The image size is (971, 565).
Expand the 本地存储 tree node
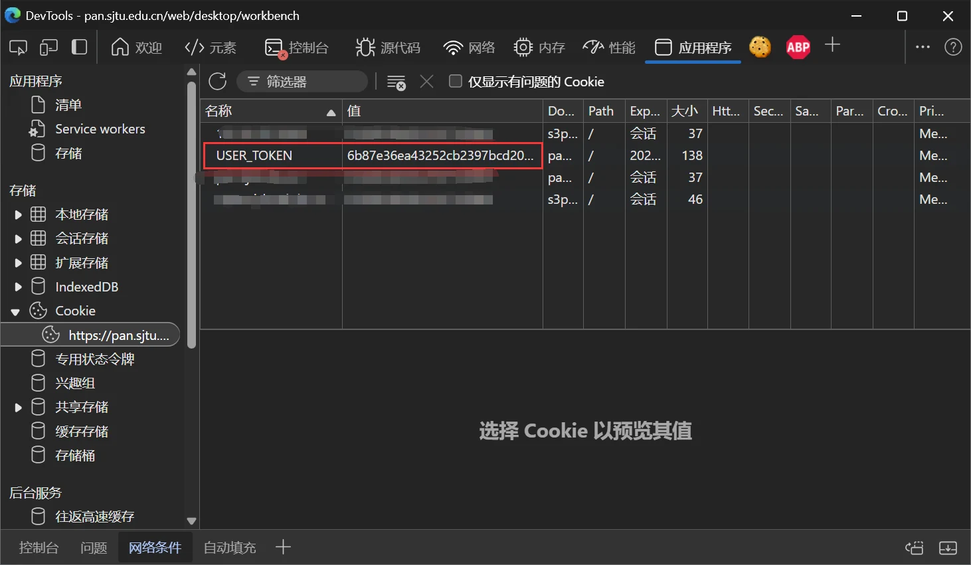(x=18, y=214)
